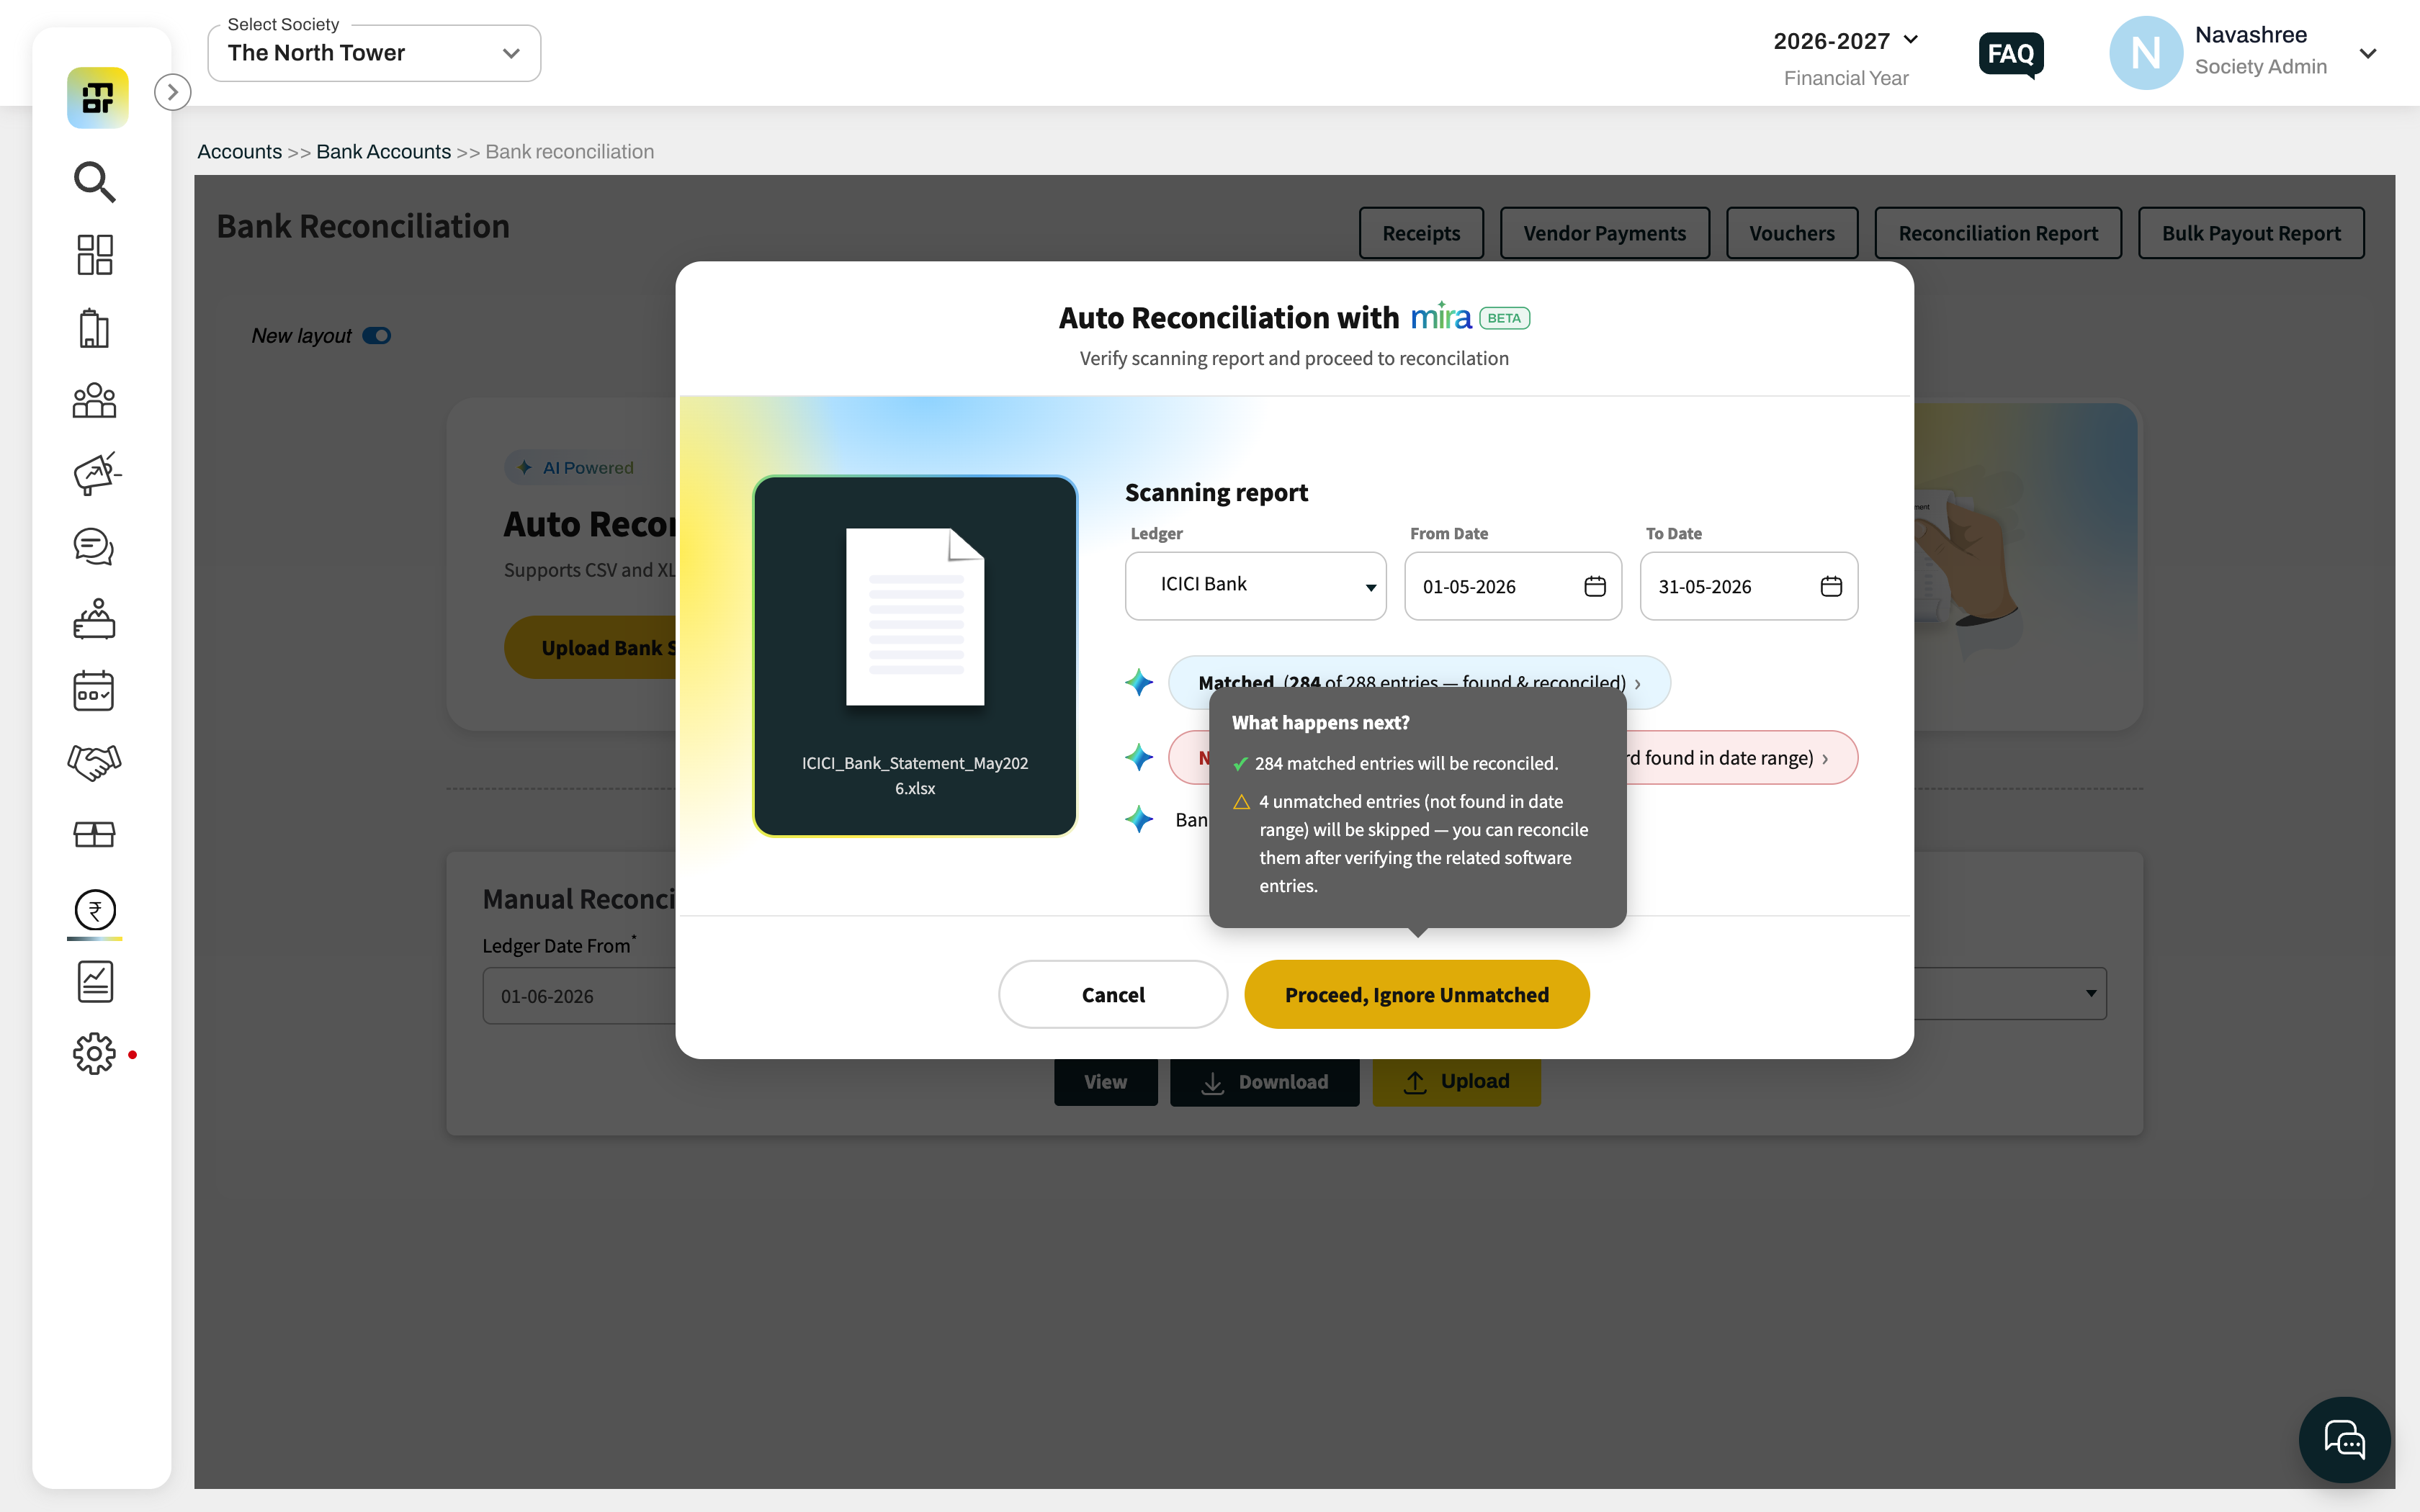Click the From Date field 01-05-2026
This screenshot has height=1512, width=2420.
point(1513,586)
